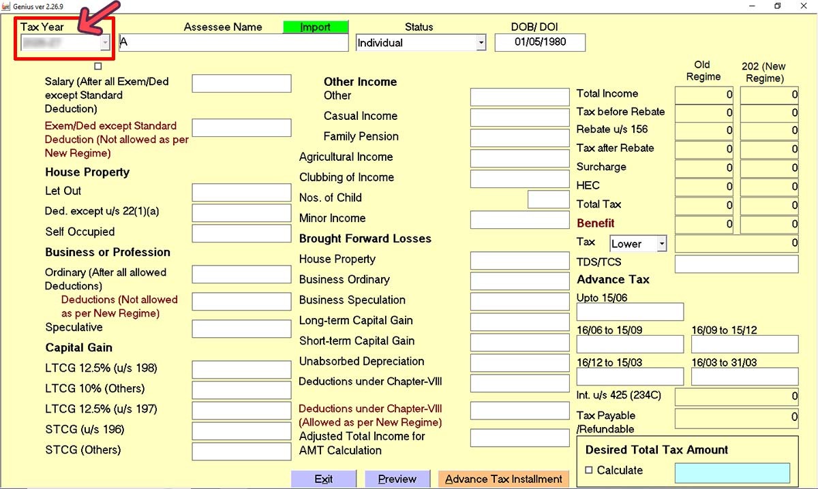Toggle the small checkbox below Tax Year
Image resolution: width=818 pixels, height=489 pixels.
tap(98, 66)
